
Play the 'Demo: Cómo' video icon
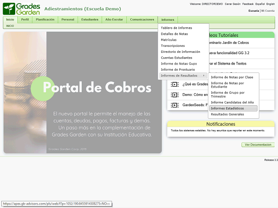[175, 95]
